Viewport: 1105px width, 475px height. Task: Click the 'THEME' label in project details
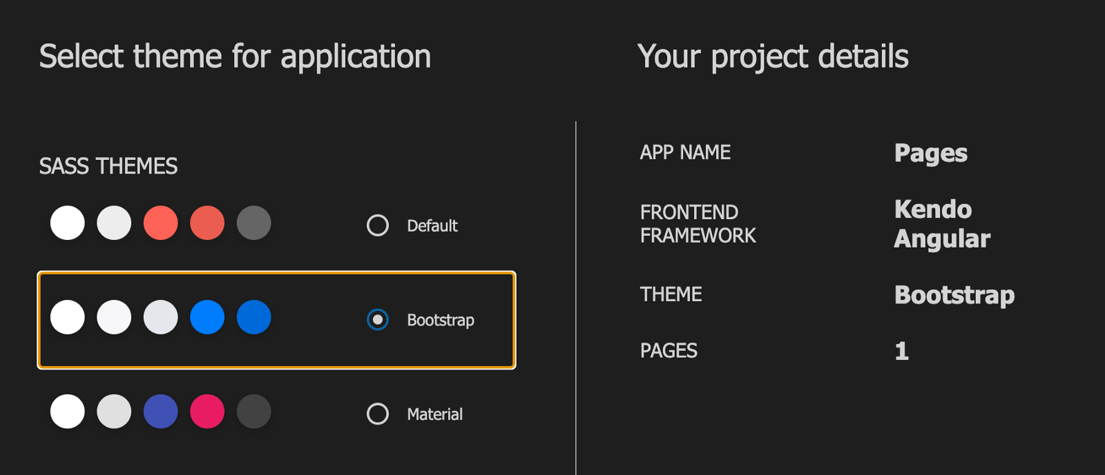point(671,294)
